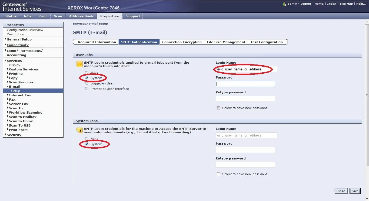
Task: Expand Custom Services tree item
Action: tap(8, 69)
